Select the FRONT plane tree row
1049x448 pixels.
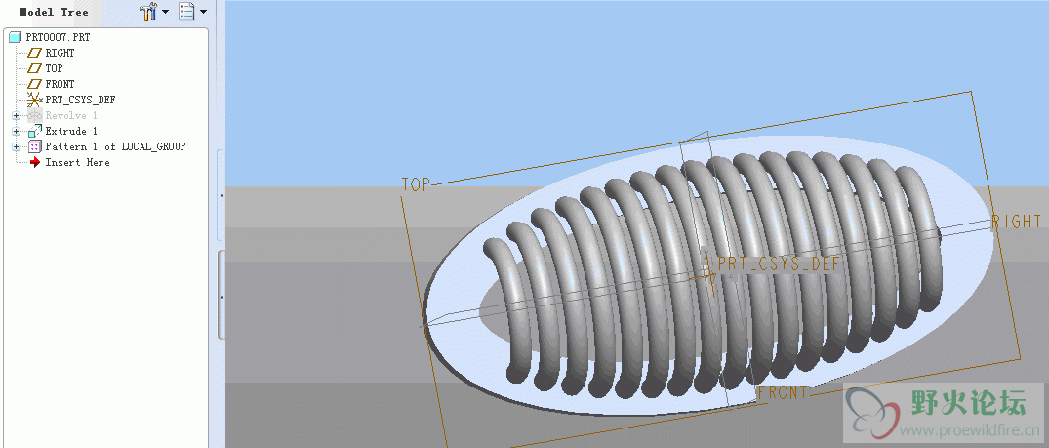pyautogui.click(x=60, y=84)
